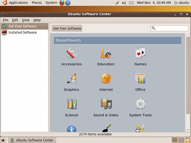Click the Games label
The height and width of the screenshot is (143, 191).
point(140,64)
